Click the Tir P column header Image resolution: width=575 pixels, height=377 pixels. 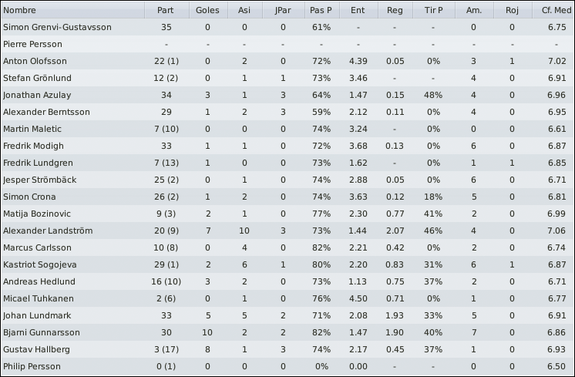tap(433, 10)
